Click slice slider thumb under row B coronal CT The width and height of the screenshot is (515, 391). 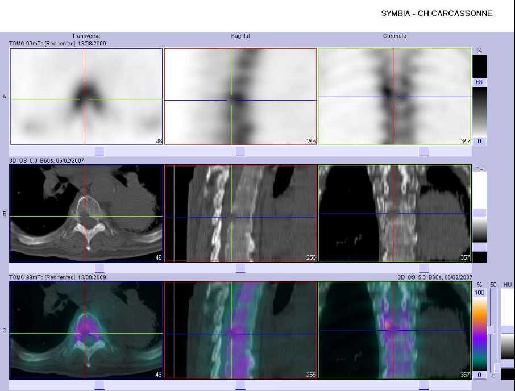point(423,268)
